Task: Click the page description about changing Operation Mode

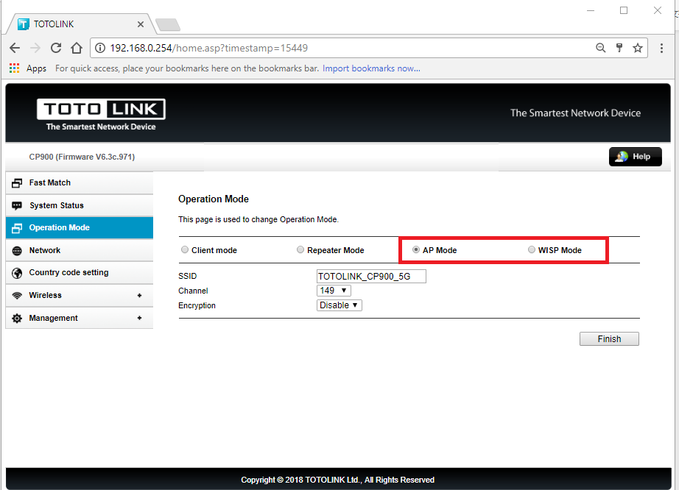Action: [x=258, y=219]
